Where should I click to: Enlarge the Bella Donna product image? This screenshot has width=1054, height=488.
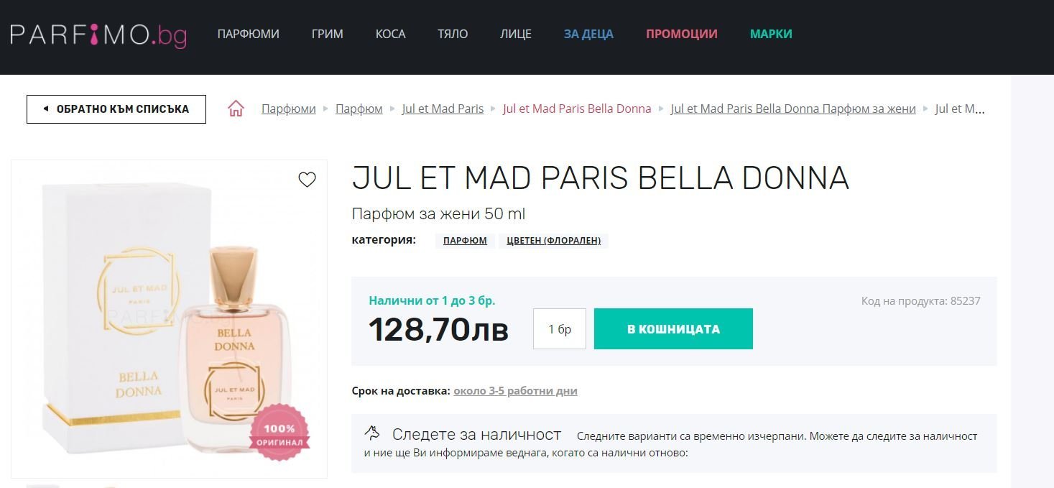coord(169,319)
